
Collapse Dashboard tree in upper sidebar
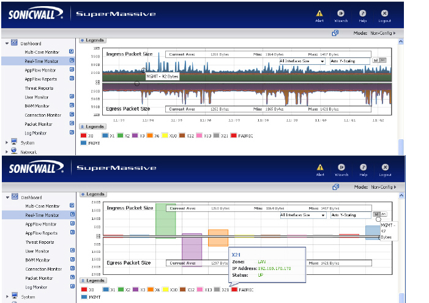click(x=7, y=43)
